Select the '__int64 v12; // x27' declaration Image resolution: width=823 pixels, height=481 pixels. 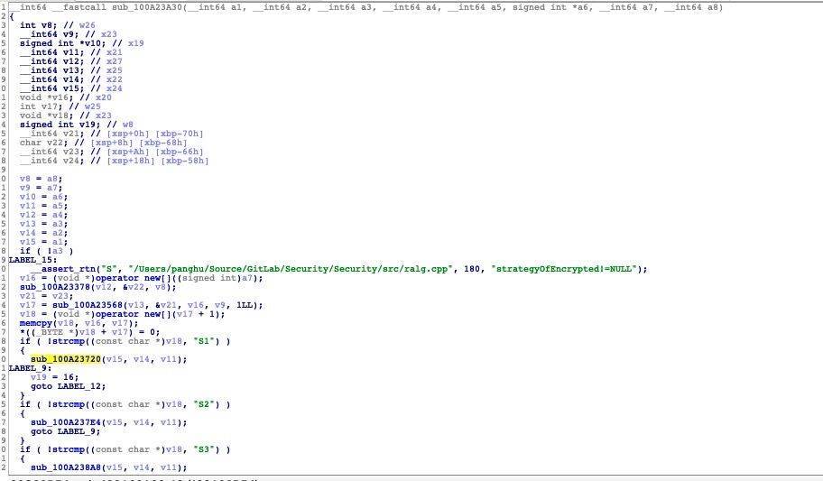point(71,61)
